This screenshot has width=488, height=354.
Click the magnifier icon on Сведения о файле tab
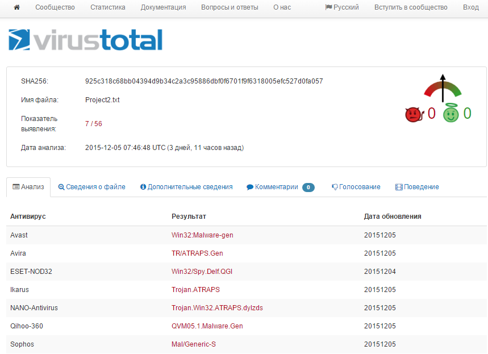pos(61,187)
